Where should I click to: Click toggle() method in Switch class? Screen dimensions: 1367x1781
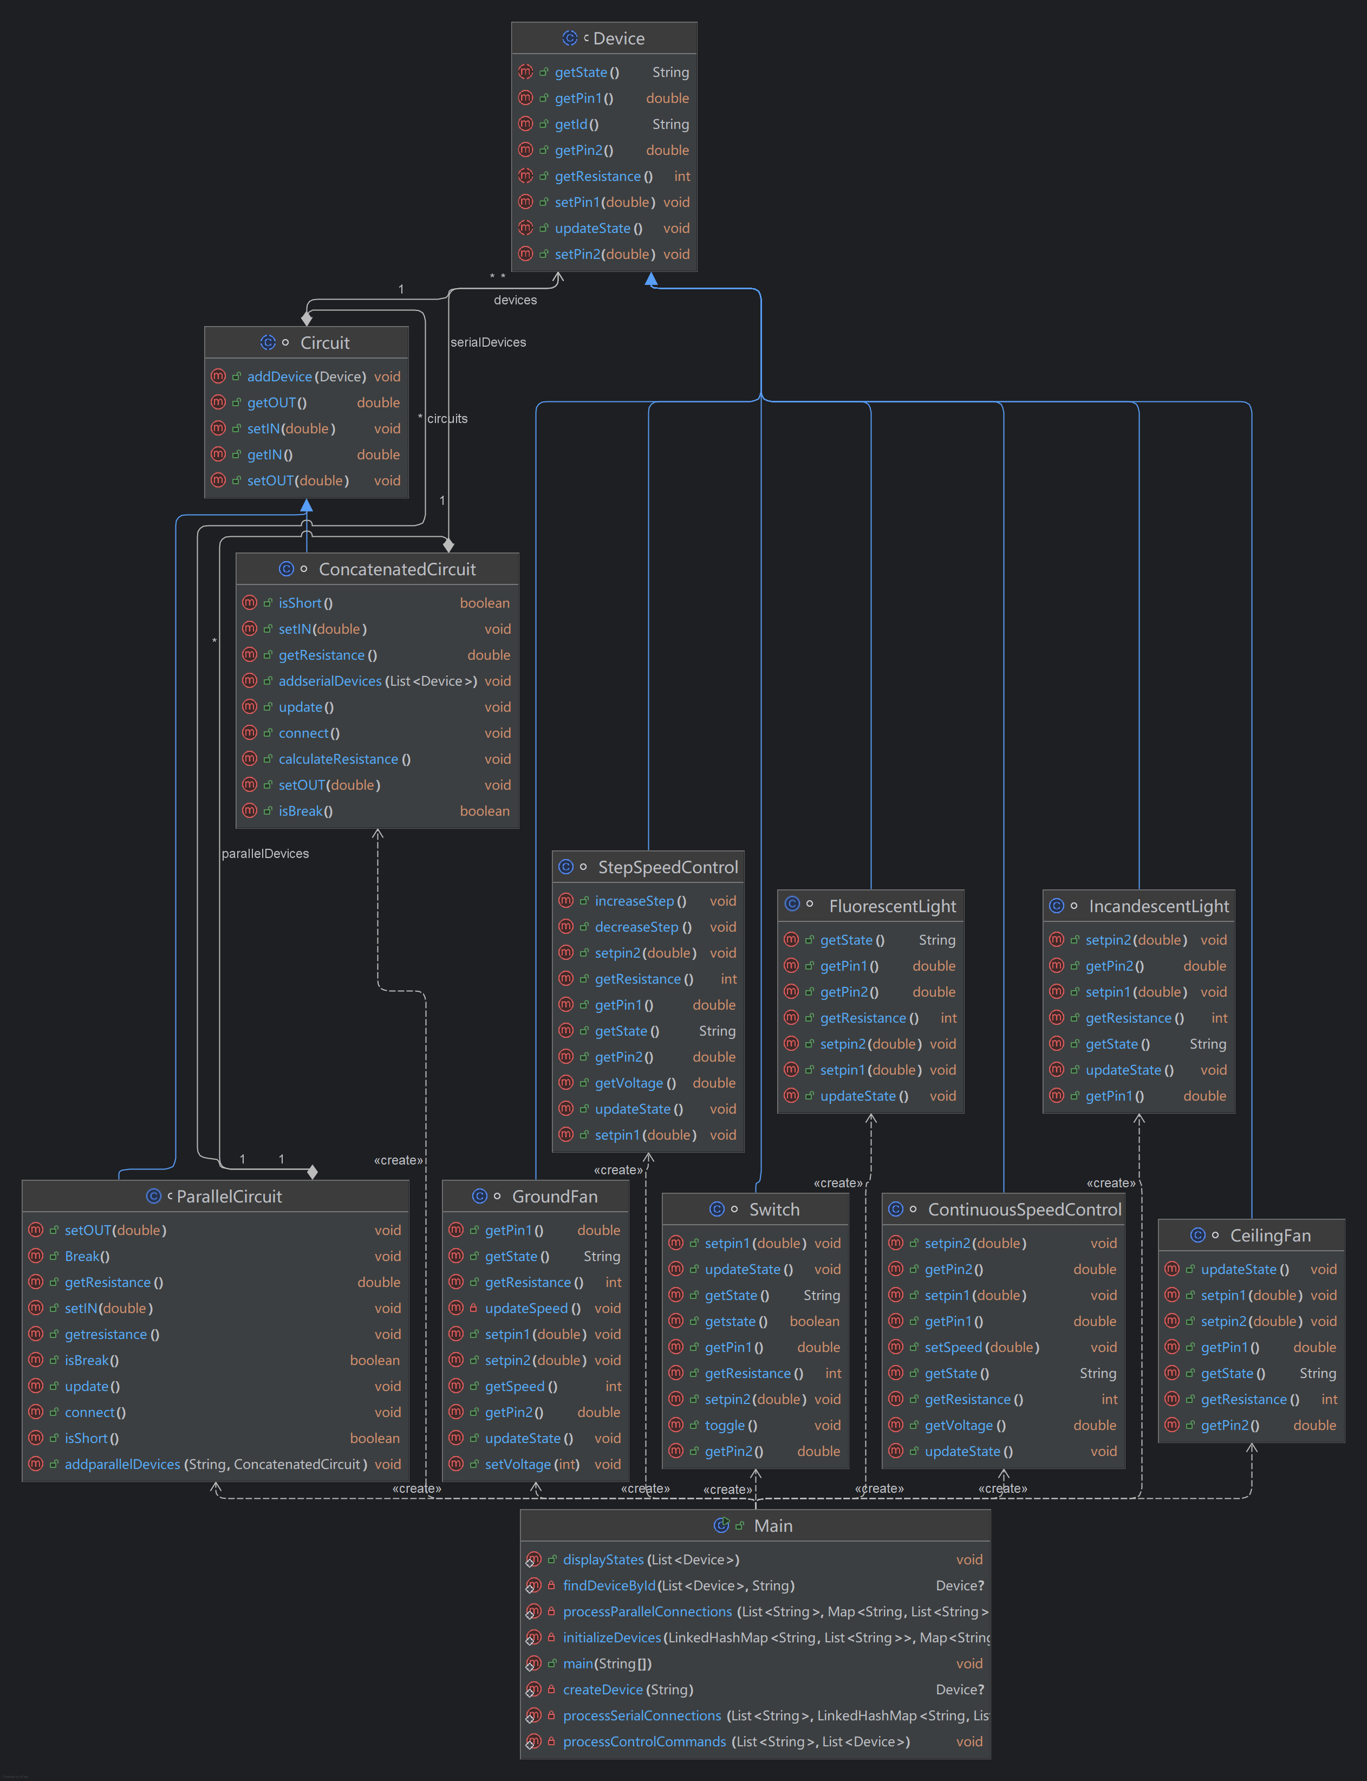coord(730,1426)
